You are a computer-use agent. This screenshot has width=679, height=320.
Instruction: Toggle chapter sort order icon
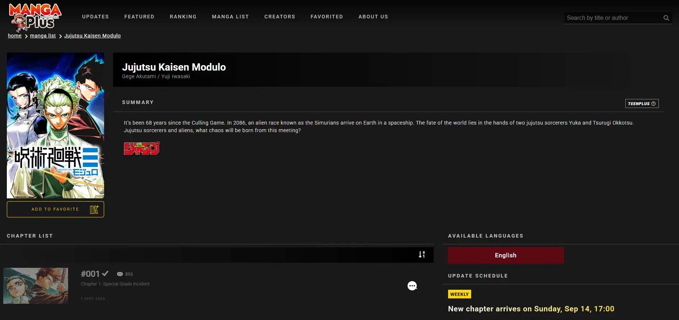422,254
